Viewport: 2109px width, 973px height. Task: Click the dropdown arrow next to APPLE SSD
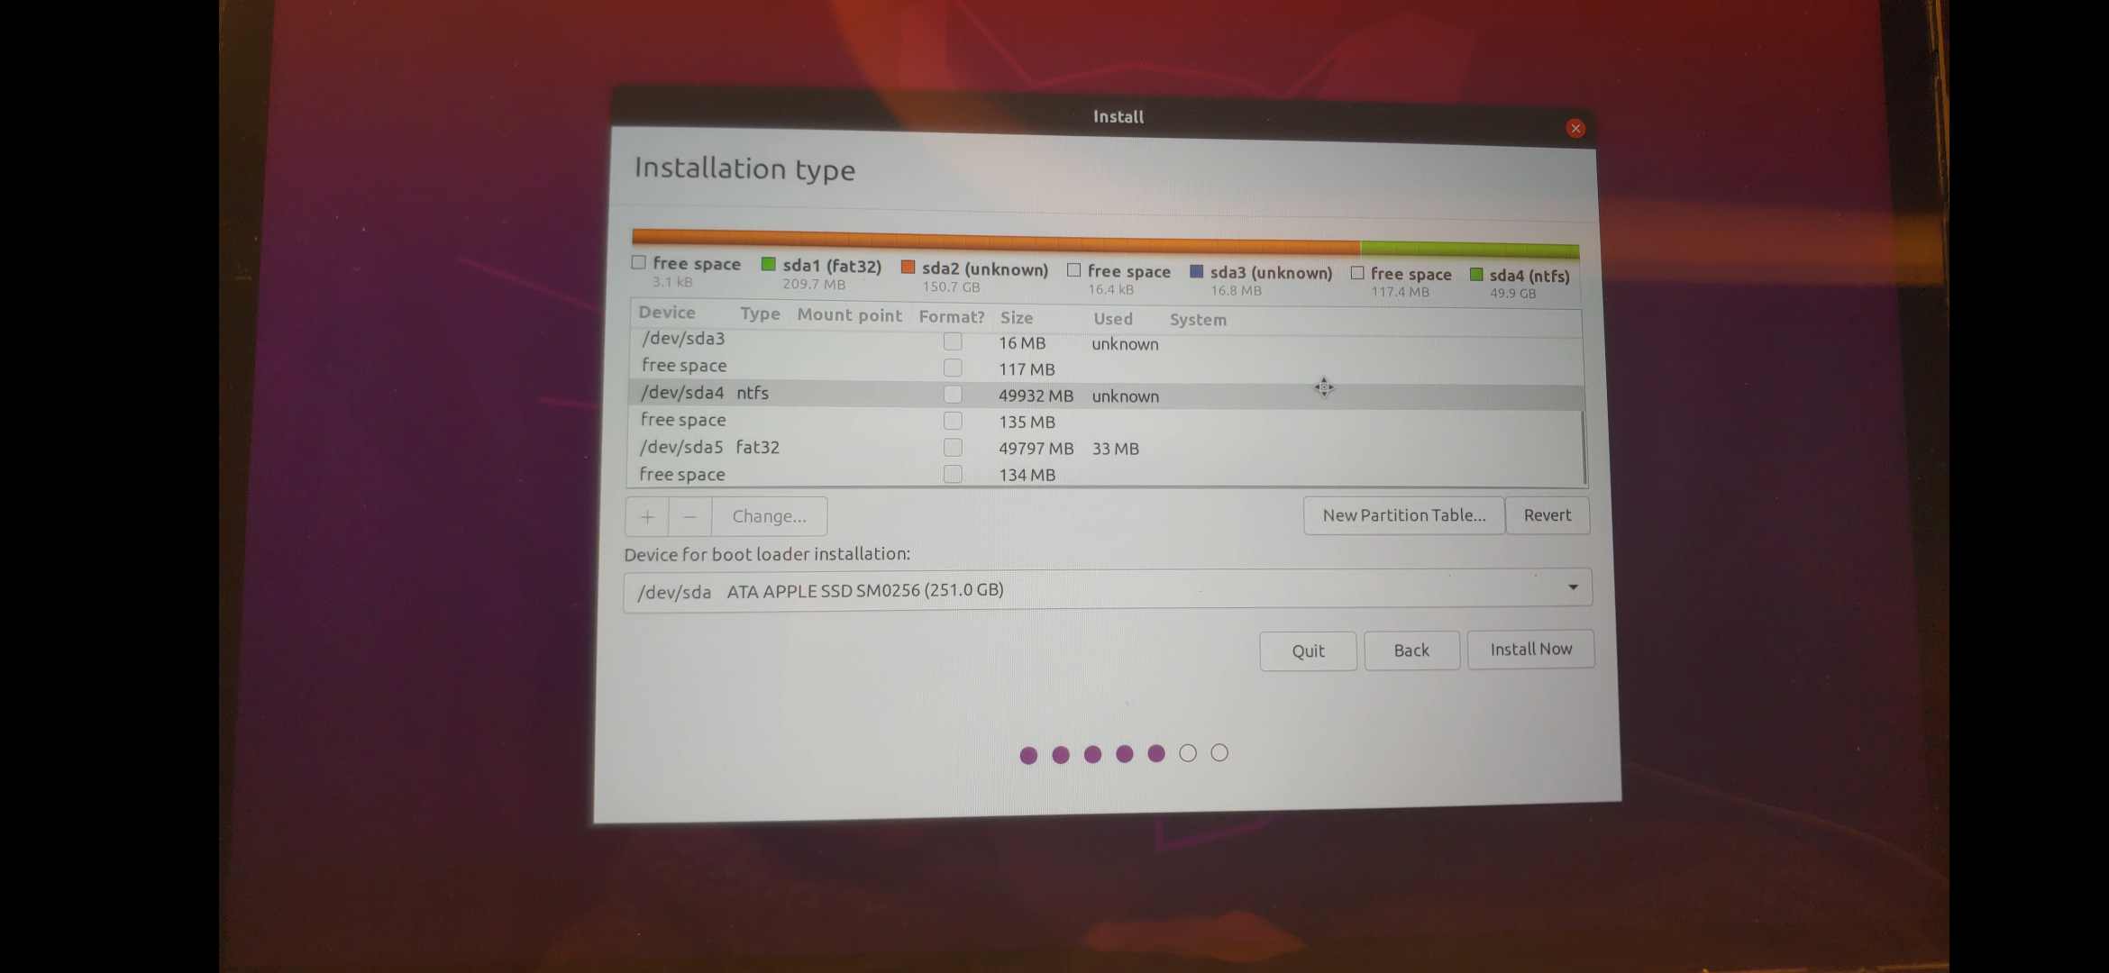click(x=1573, y=587)
